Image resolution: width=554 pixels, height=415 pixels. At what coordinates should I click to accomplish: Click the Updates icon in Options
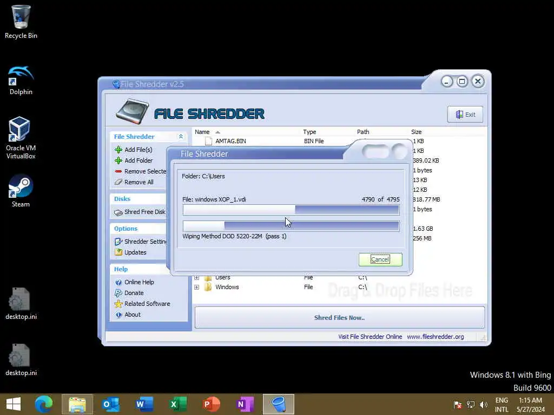click(x=118, y=252)
